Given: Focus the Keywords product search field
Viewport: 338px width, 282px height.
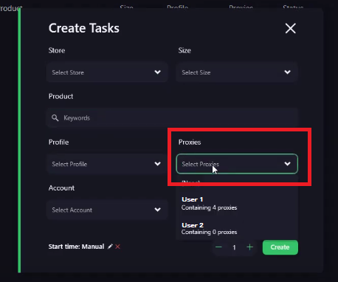Looking at the screenshot, I should point(173,118).
